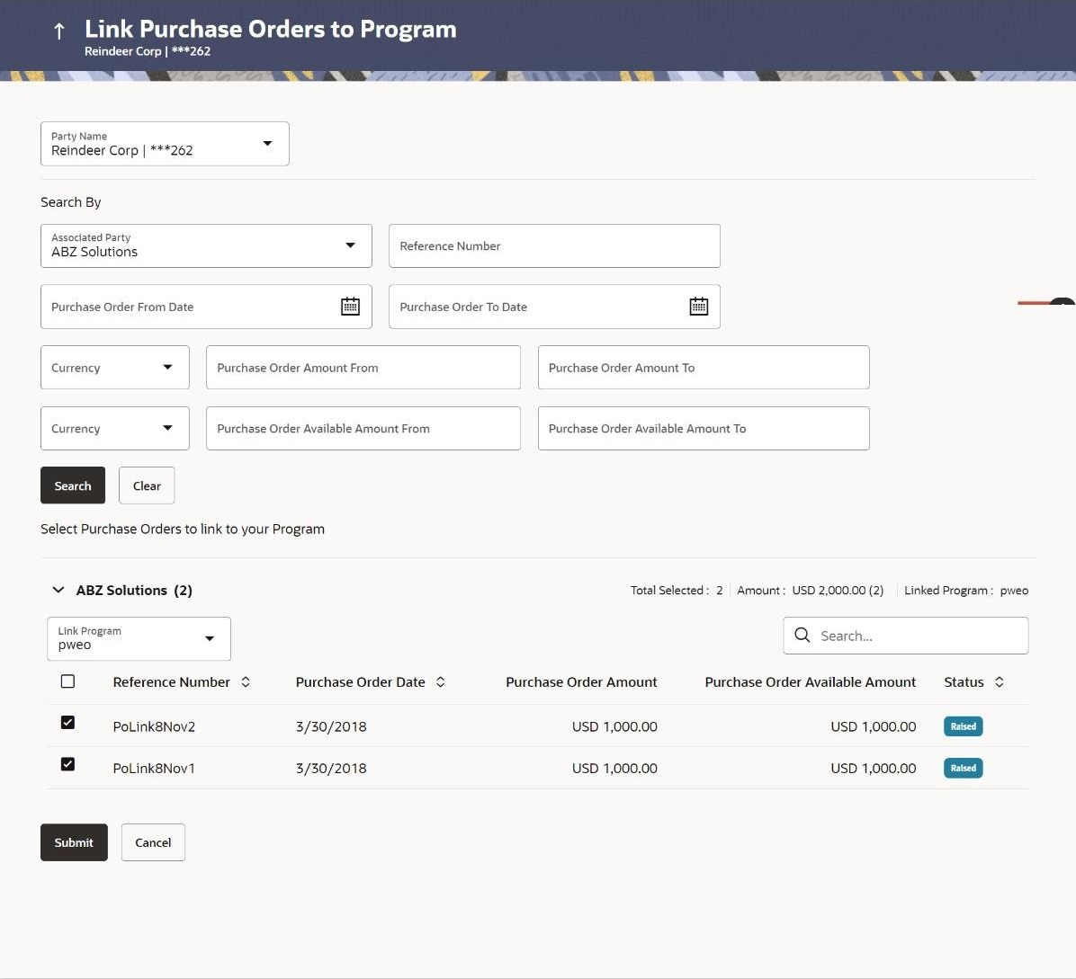Click the Purchase Order Amount column header
The width and height of the screenshot is (1076, 979).
tap(581, 682)
